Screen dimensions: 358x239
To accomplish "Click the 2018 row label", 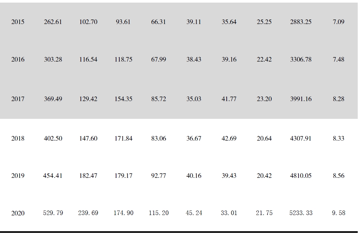I will (x=18, y=139).
